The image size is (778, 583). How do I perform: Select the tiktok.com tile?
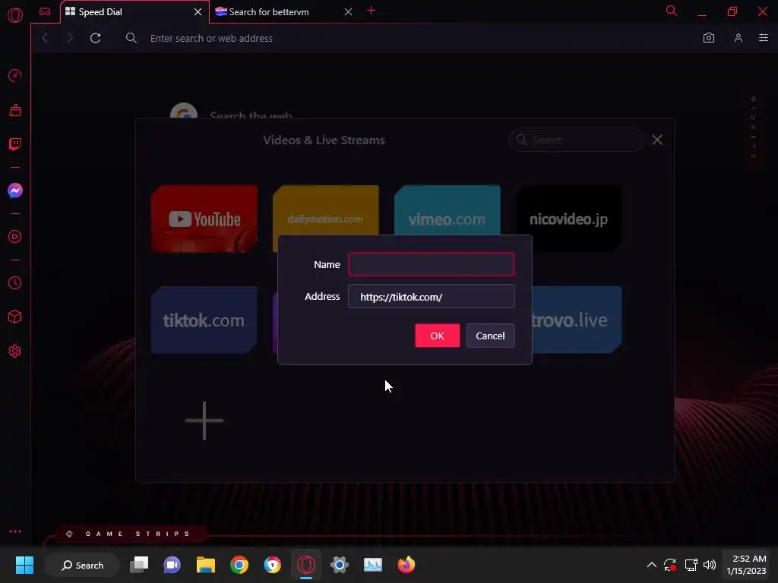pyautogui.click(x=204, y=320)
